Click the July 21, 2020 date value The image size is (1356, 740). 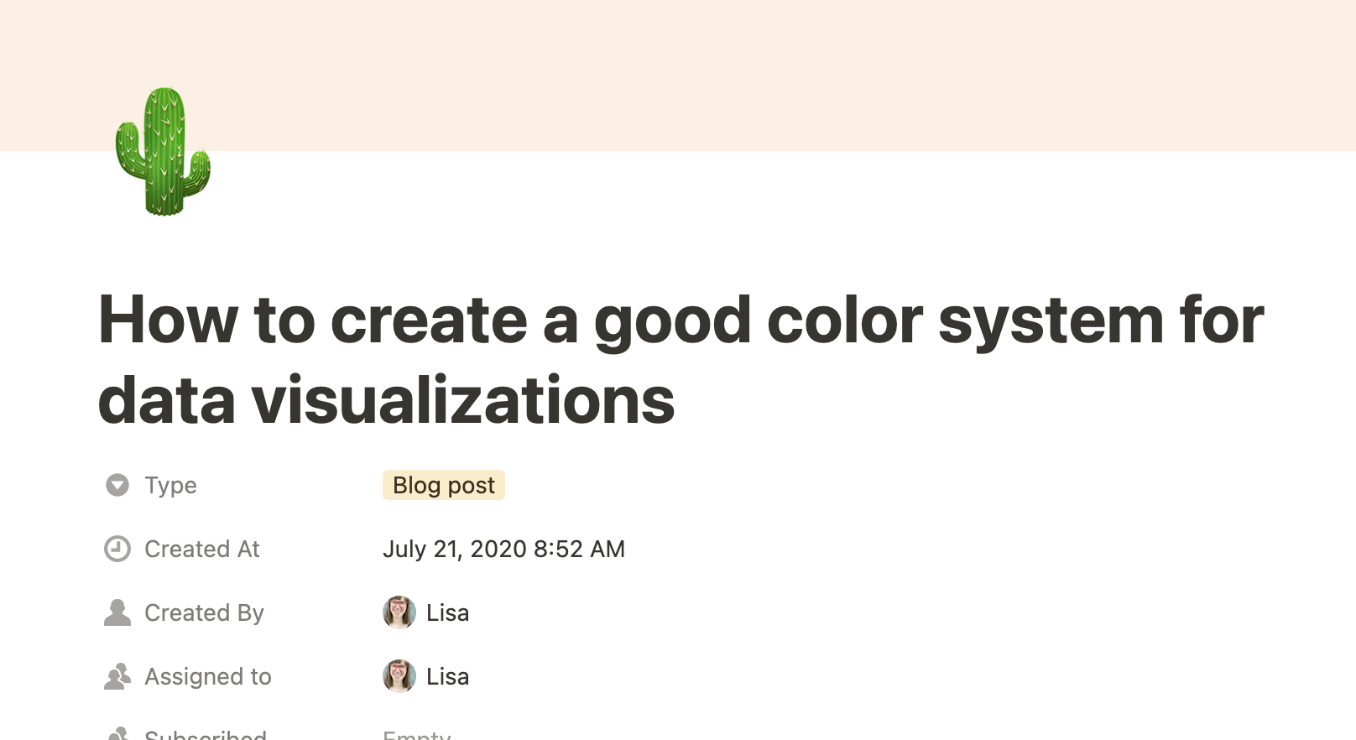[x=503, y=549]
